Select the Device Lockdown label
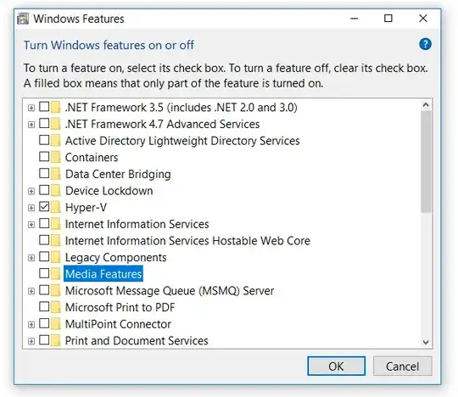This screenshot has width=458, height=397. pyautogui.click(x=109, y=191)
